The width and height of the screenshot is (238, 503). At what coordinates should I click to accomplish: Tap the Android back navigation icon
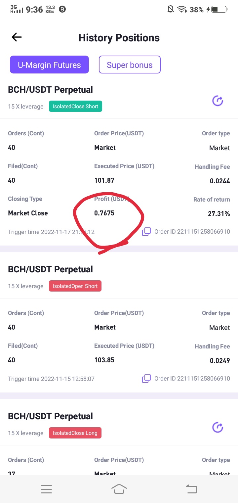click(x=191, y=489)
